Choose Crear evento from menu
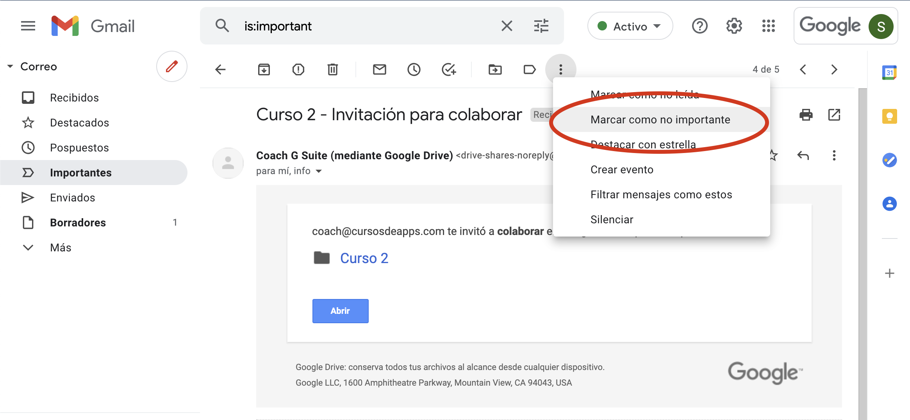910x420 pixels. click(661, 169)
